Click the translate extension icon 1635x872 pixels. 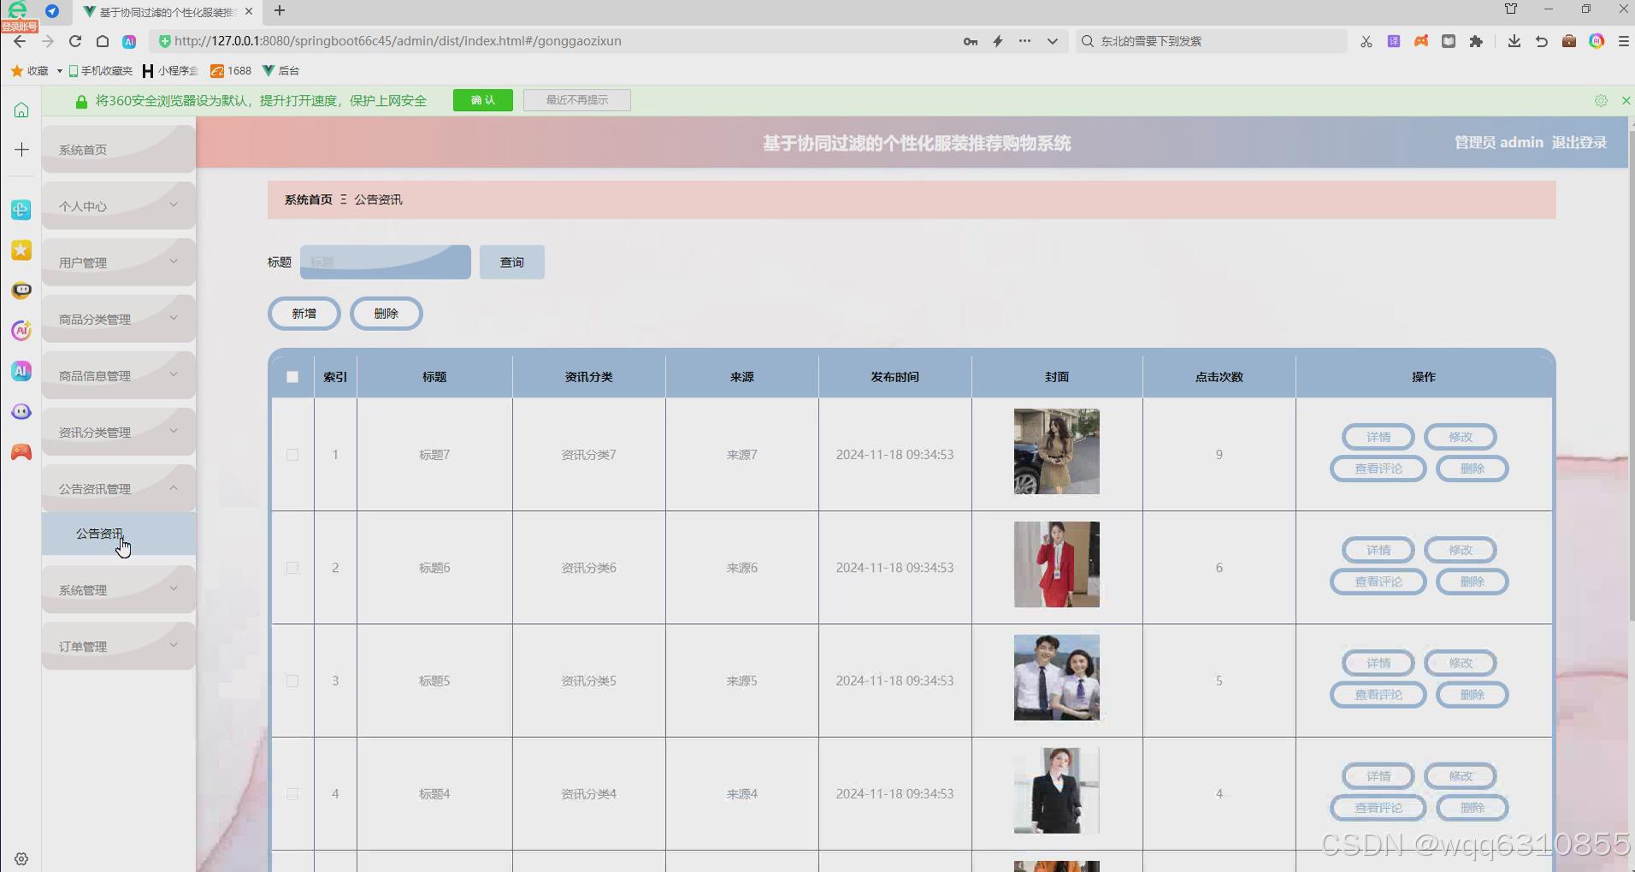pyautogui.click(x=1393, y=41)
